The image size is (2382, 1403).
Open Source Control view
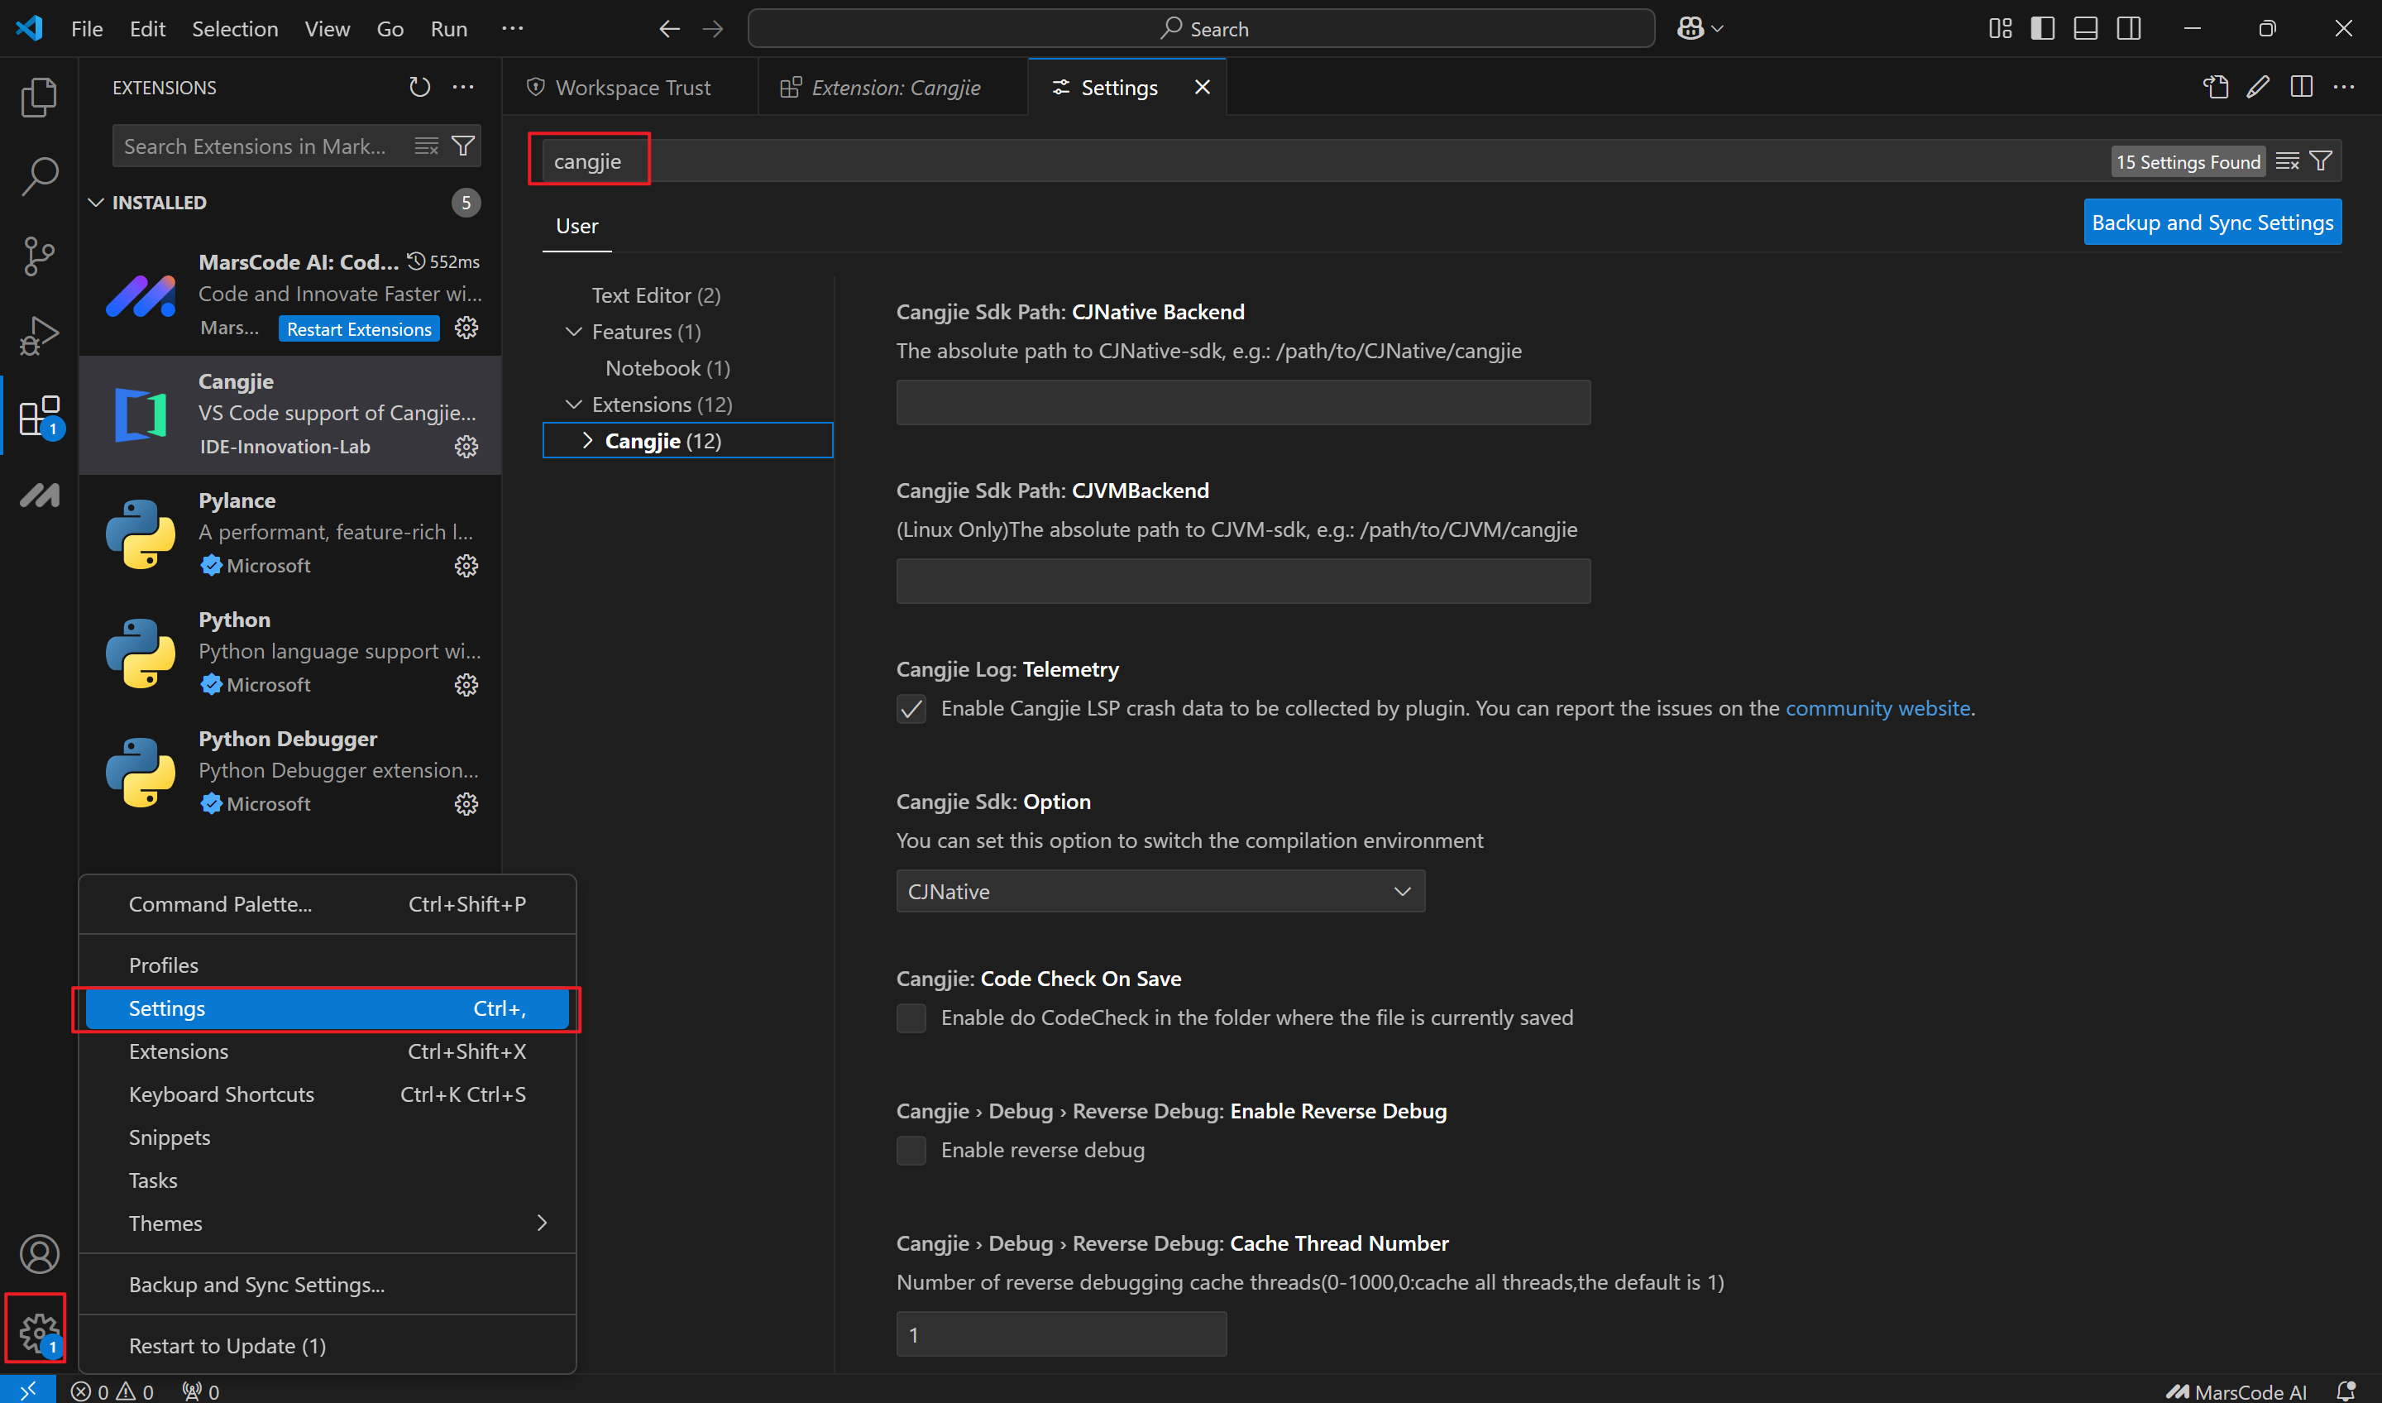point(39,256)
